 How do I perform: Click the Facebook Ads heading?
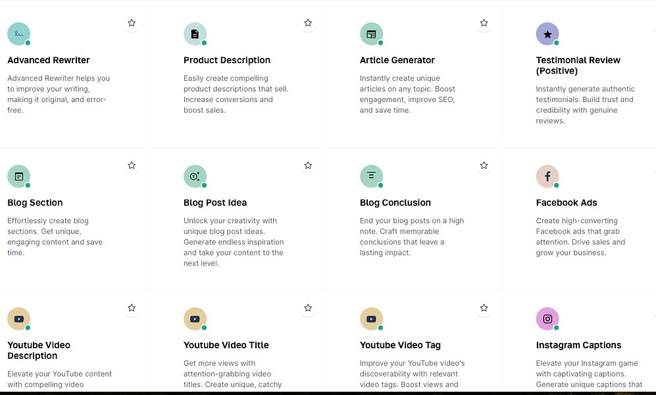pos(567,203)
